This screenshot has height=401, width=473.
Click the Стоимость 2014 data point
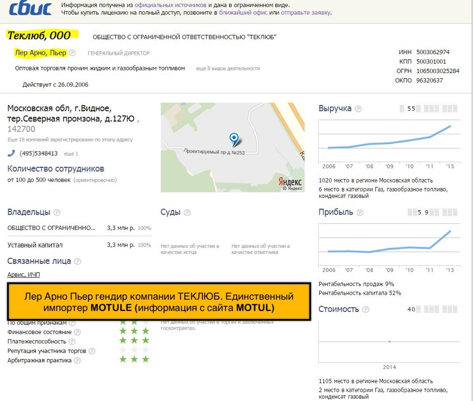click(x=389, y=341)
